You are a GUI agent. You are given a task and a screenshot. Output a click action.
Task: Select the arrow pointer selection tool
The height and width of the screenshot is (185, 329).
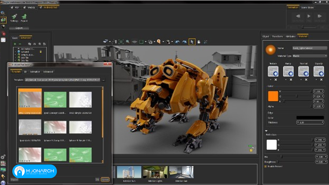[x=192, y=42]
